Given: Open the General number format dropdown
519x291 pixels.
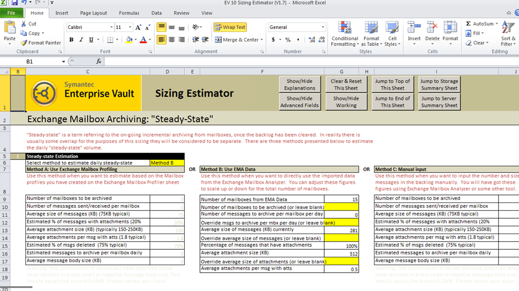Looking at the screenshot, I should point(323,27).
